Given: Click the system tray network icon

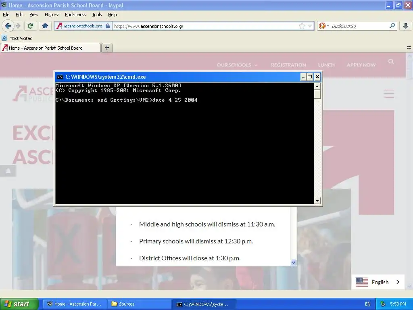Looking at the screenshot, I should pos(383,304).
